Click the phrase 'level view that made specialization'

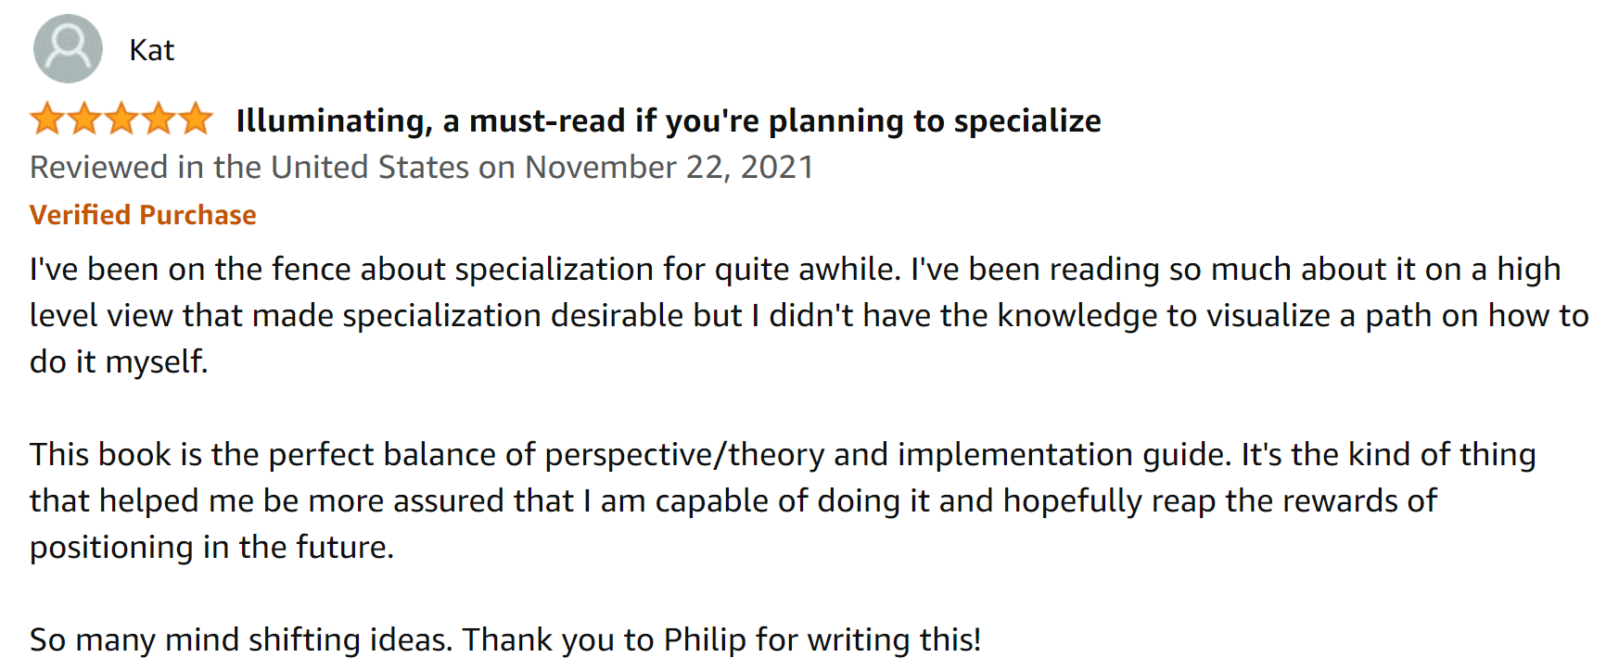pos(286,316)
